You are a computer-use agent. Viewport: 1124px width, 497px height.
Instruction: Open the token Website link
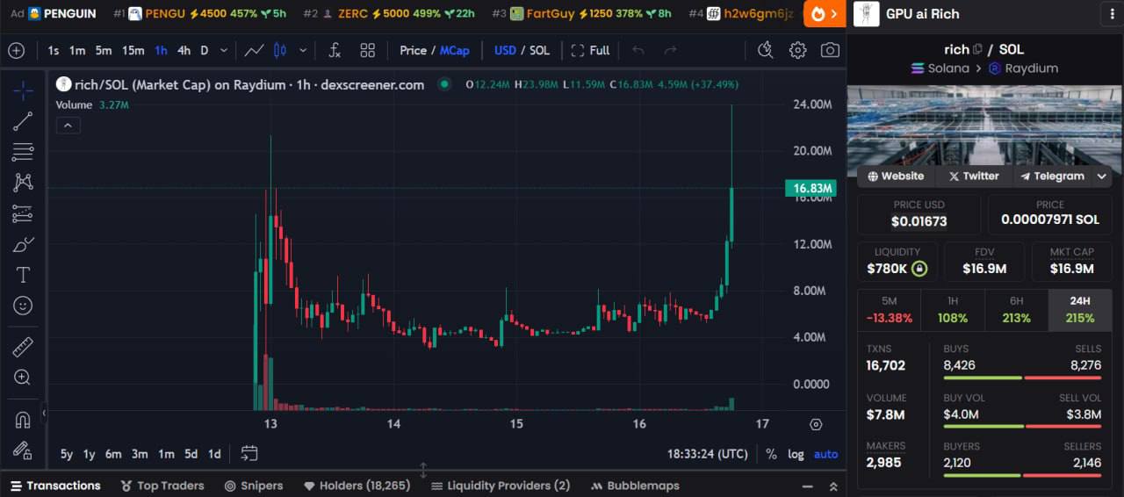[x=896, y=176]
